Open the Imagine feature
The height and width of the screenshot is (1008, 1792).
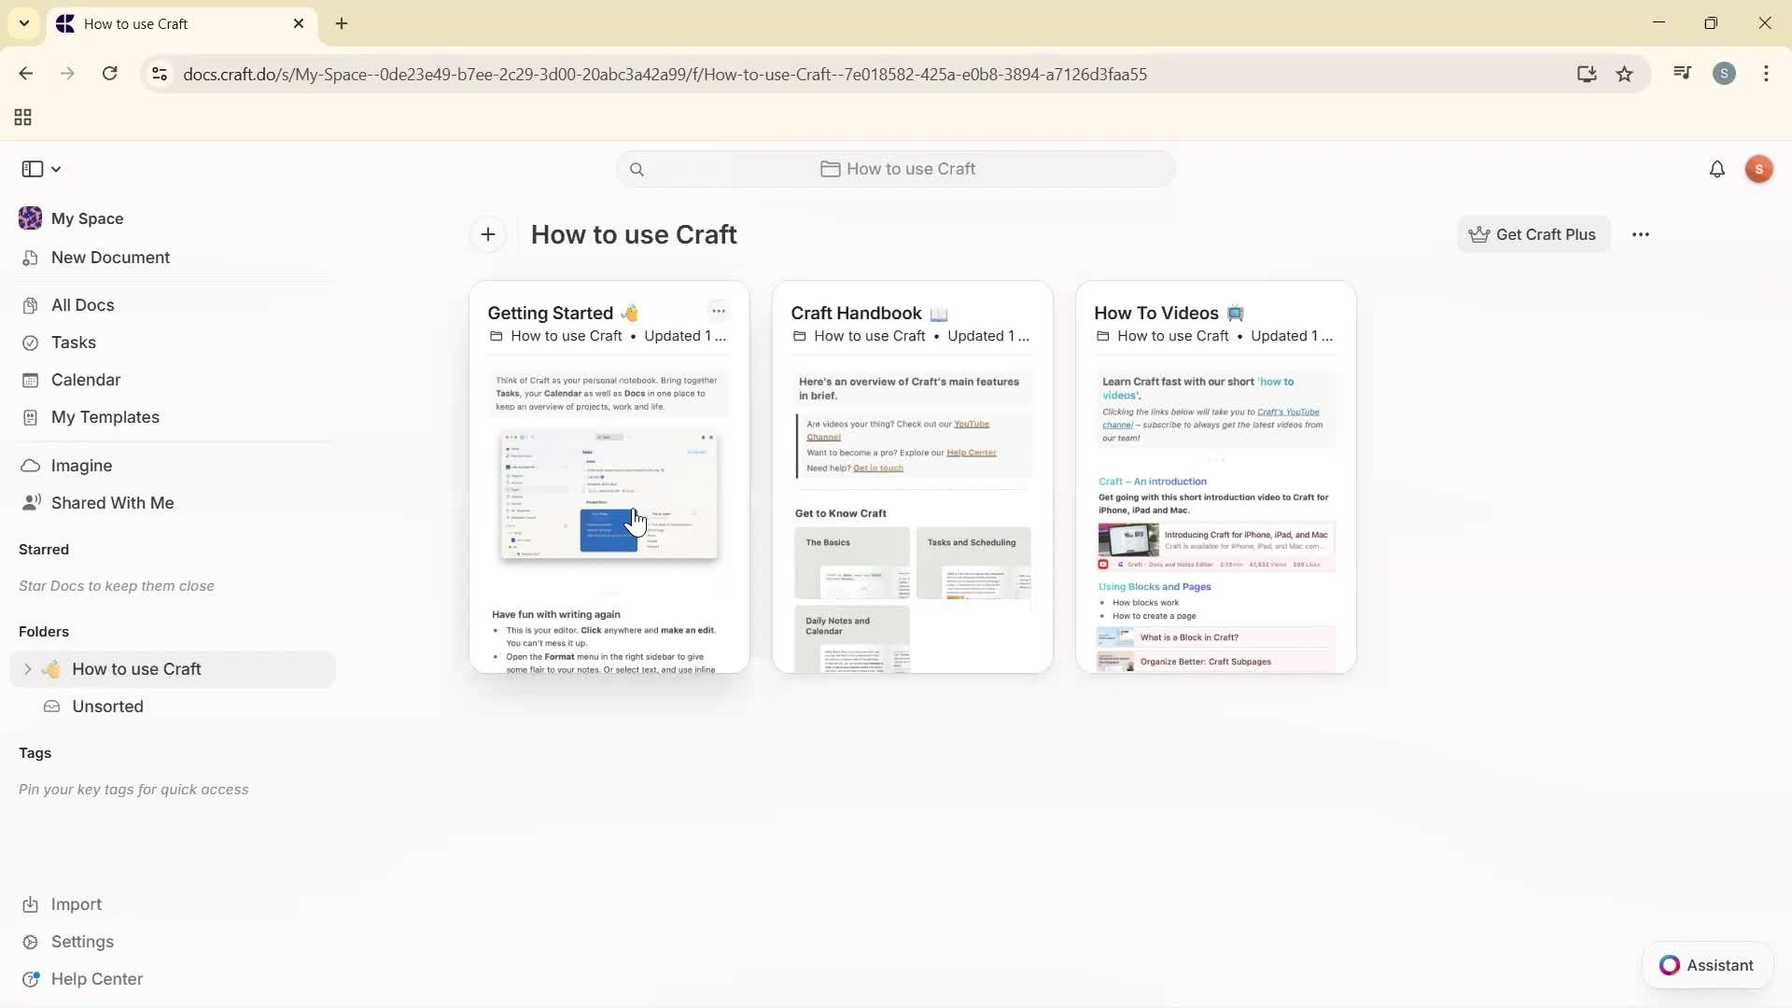tap(83, 465)
